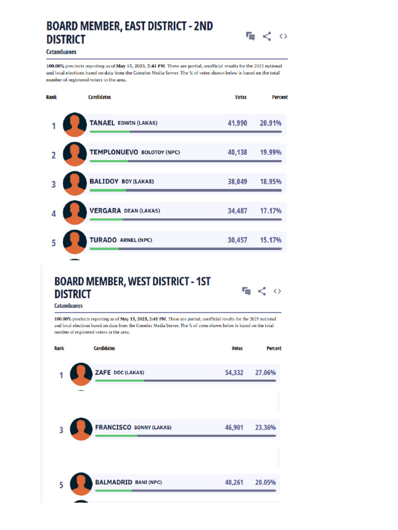Click the Board Member, East District heading
This screenshot has height=530, width=398.
coord(130,33)
